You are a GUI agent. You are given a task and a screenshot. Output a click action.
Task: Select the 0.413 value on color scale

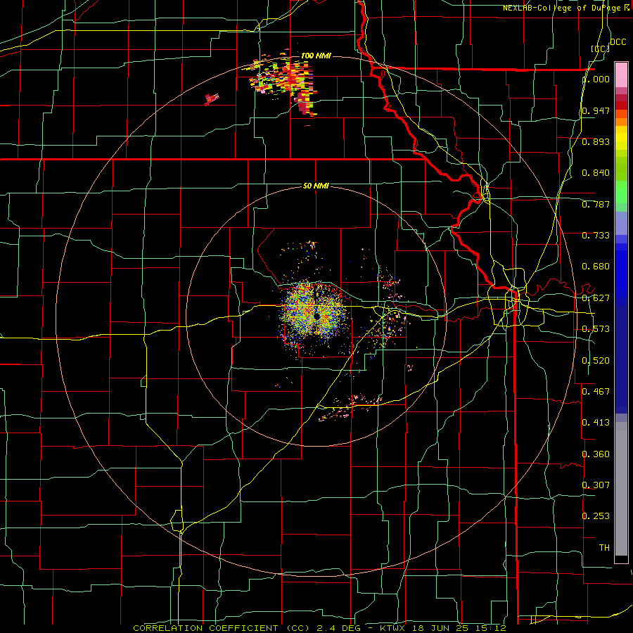click(596, 423)
